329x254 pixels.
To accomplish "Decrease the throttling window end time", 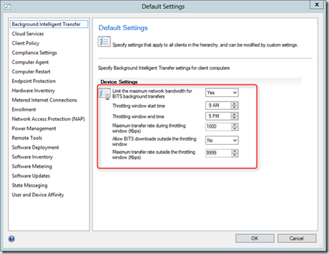I will tap(234, 118).
